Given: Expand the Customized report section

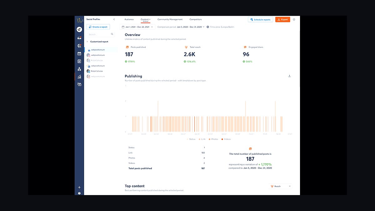Looking at the screenshot, I should 97,42.
